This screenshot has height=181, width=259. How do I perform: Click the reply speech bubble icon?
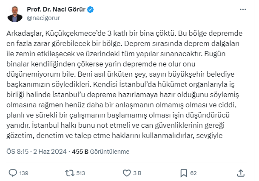click(x=13, y=173)
